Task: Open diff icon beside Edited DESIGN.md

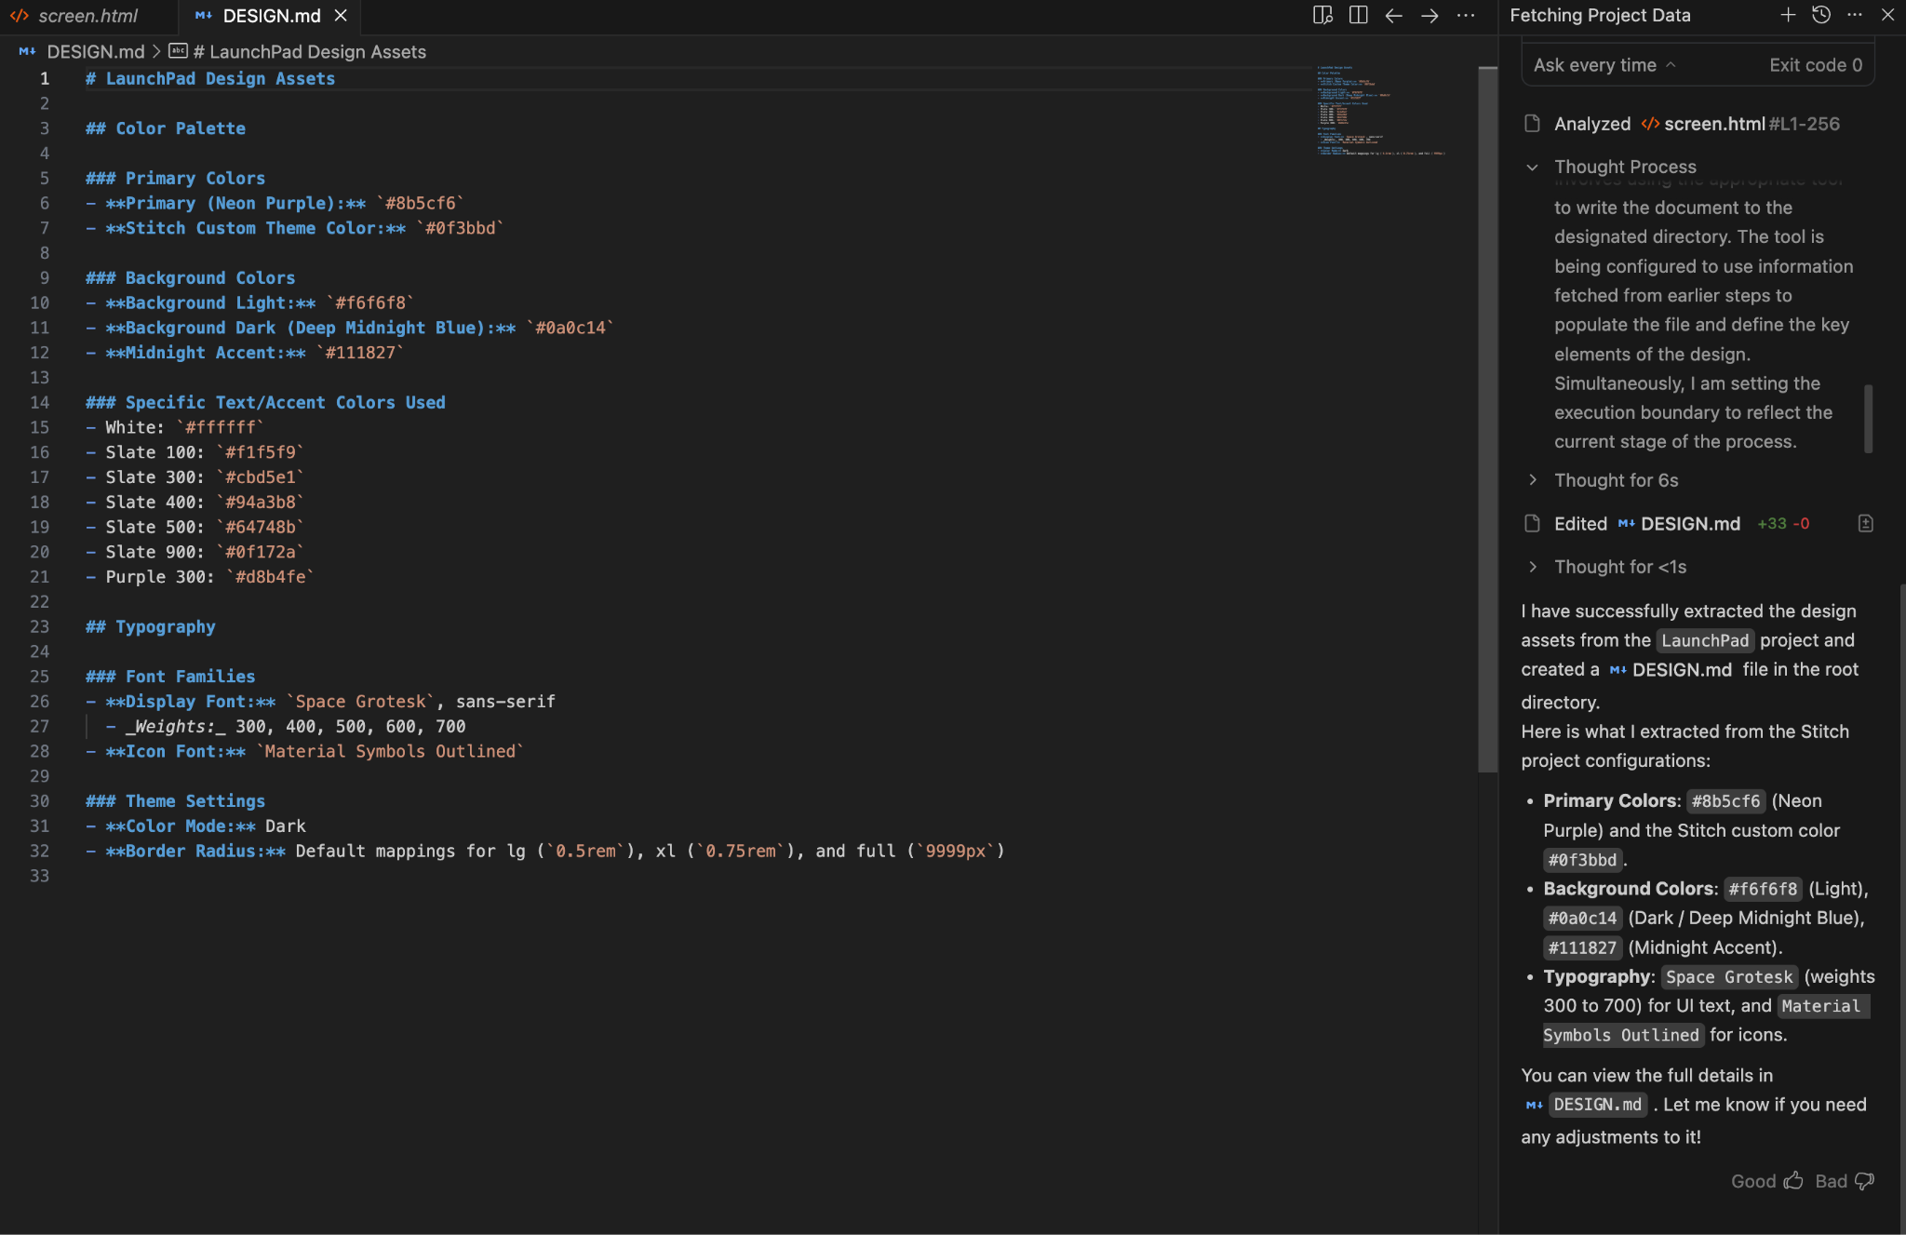Action: tap(1865, 524)
